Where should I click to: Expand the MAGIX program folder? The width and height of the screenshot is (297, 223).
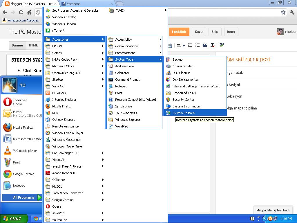138,10
